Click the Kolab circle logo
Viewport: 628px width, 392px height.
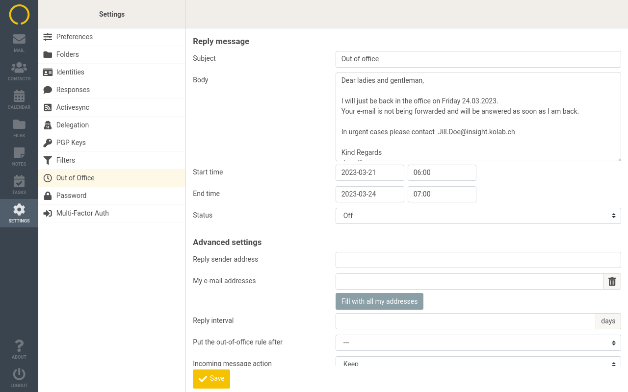coord(19,14)
